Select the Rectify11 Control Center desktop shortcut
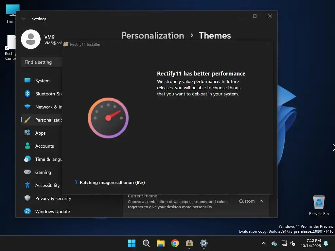This screenshot has height=251, width=335. (x=10, y=48)
